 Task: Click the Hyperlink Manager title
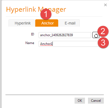[x=36, y=10]
